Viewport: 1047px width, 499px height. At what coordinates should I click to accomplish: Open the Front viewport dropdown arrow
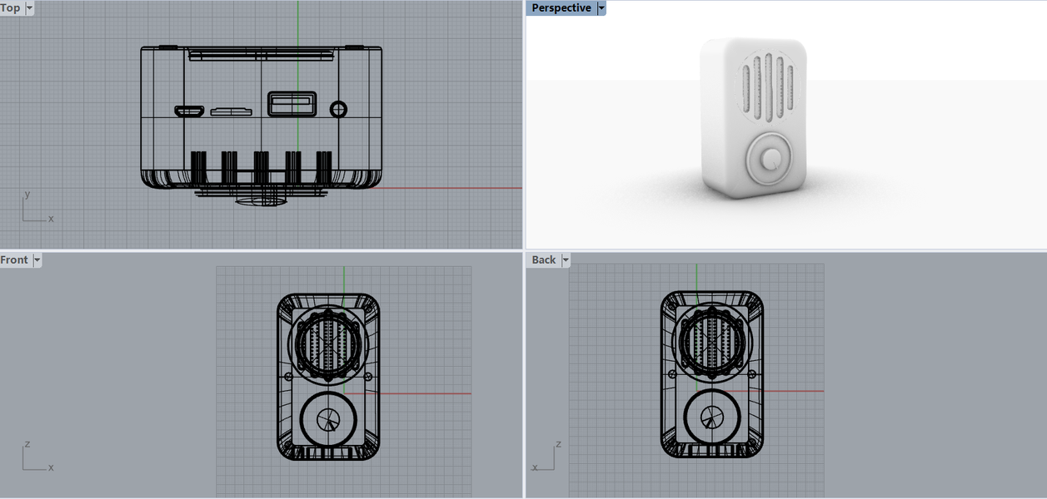tap(37, 260)
